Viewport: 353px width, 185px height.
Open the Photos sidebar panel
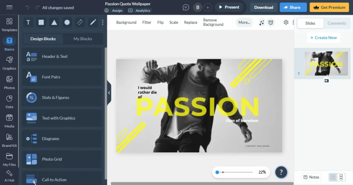tap(9, 83)
